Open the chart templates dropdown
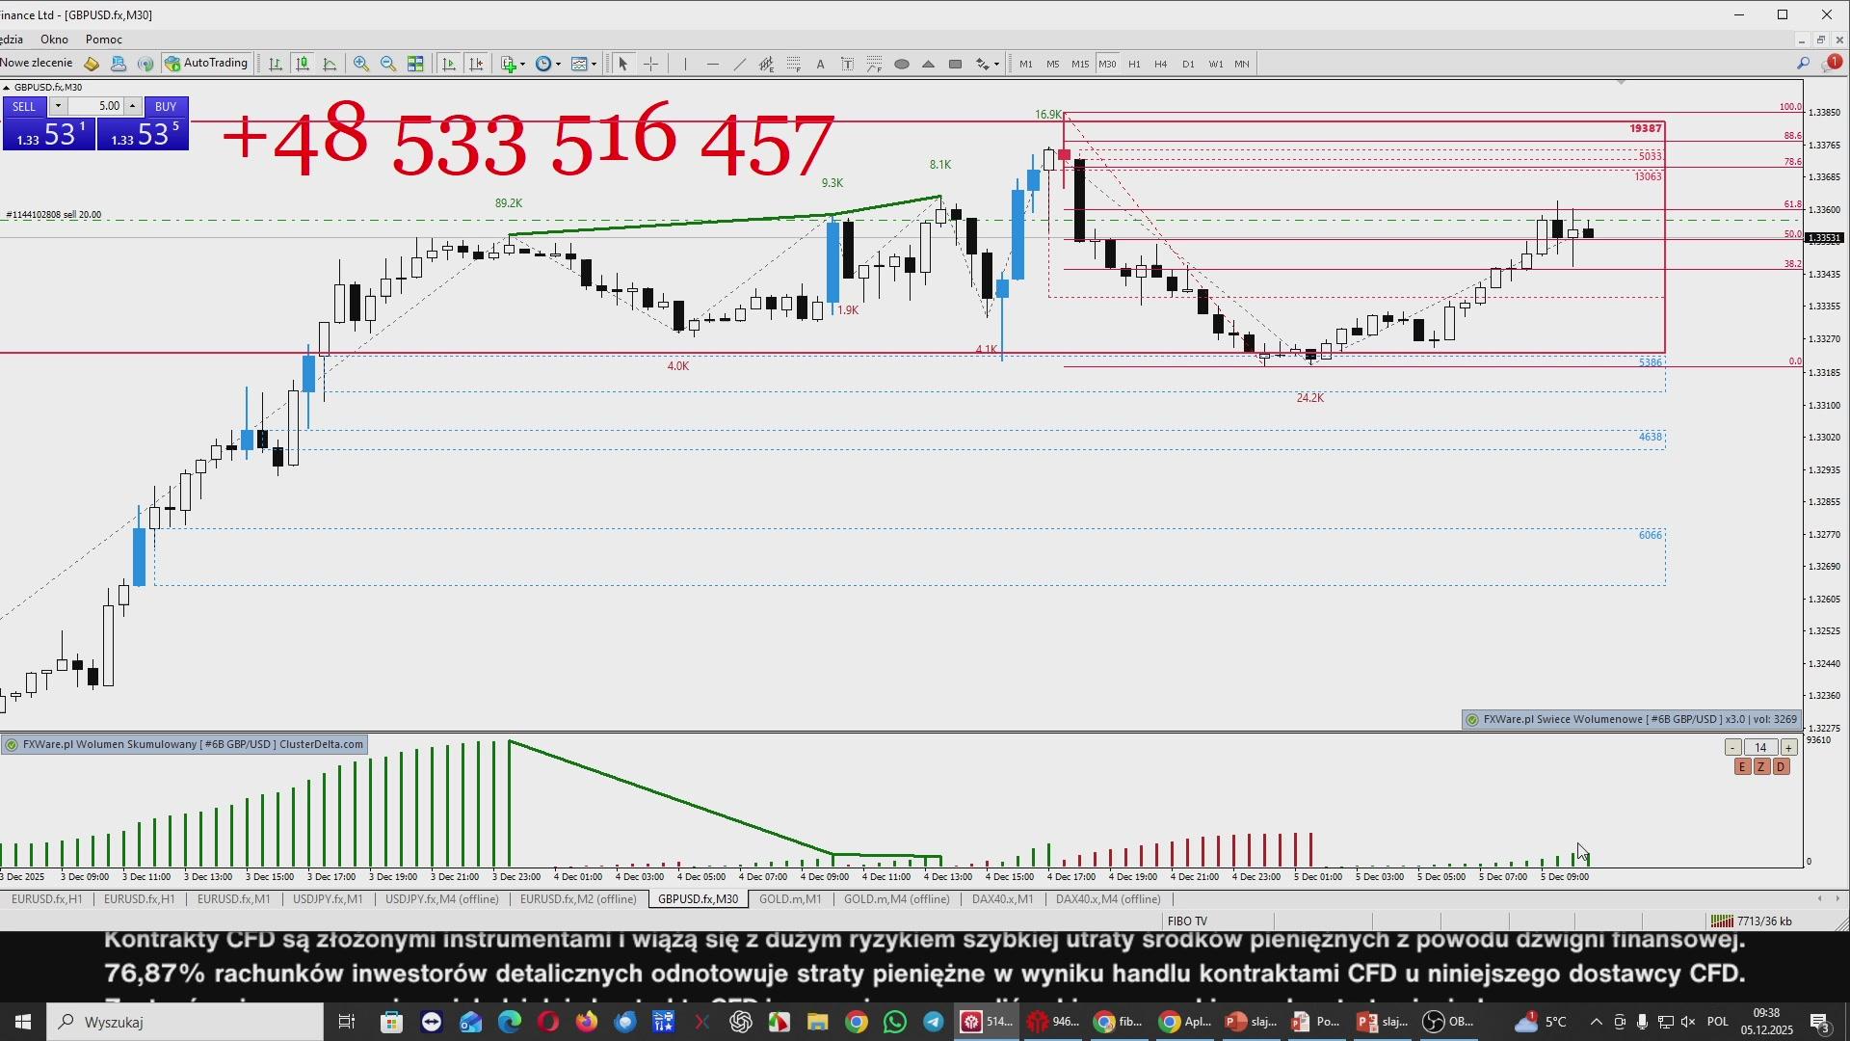Viewport: 1850px width, 1041px height. 594,65
